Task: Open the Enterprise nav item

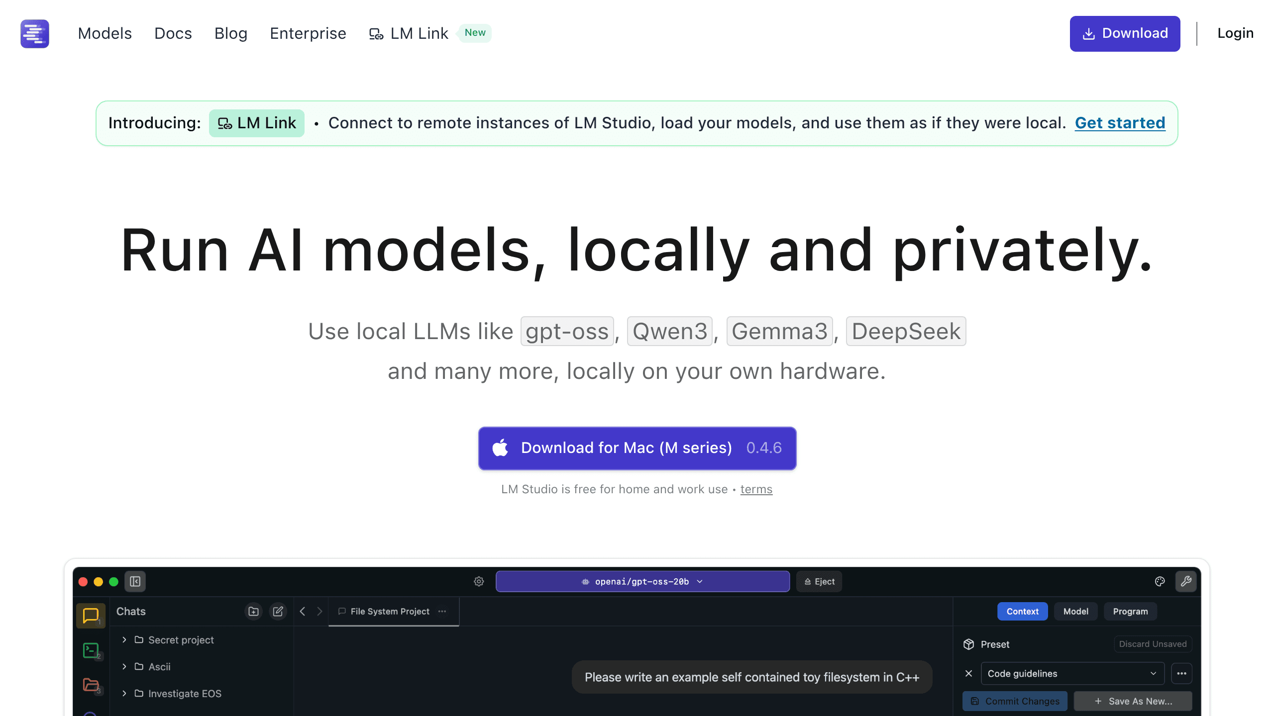Action: tap(308, 33)
